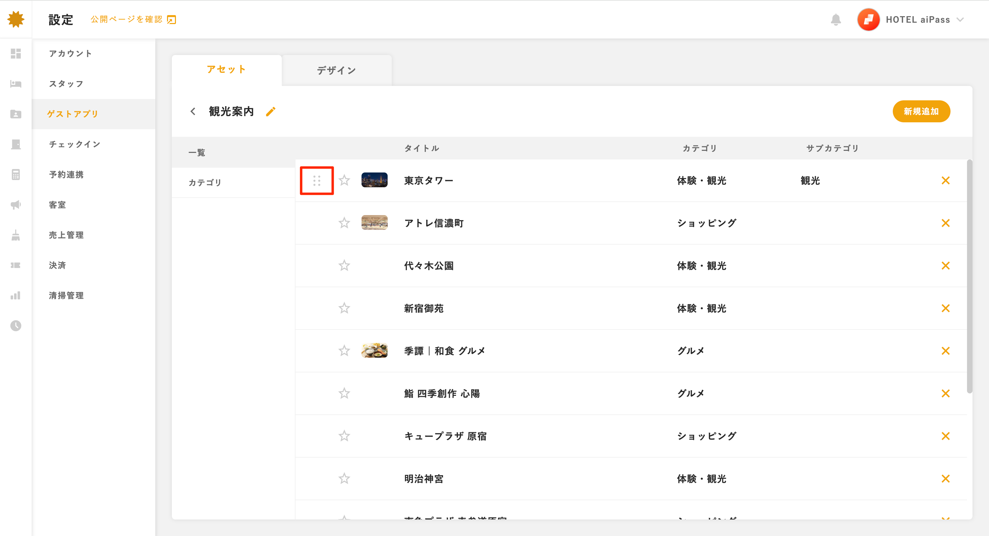The image size is (989, 536).
Task: Delete the 鮨 四季創作 心陽 row
Action: tap(946, 393)
